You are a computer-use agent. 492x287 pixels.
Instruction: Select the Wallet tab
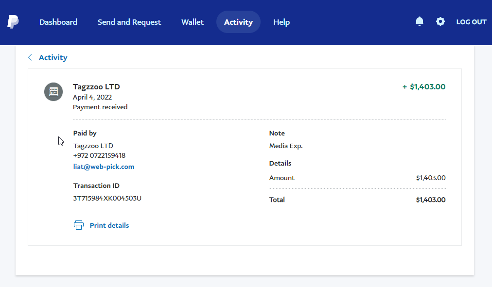click(193, 22)
